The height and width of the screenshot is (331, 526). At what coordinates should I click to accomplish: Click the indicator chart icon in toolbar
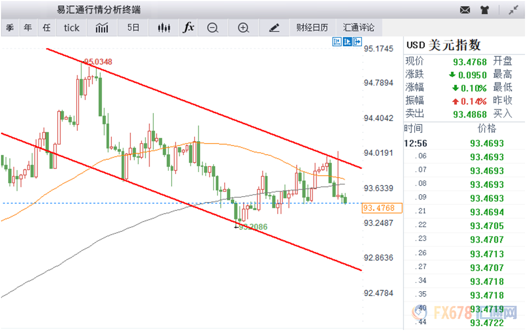point(102,28)
